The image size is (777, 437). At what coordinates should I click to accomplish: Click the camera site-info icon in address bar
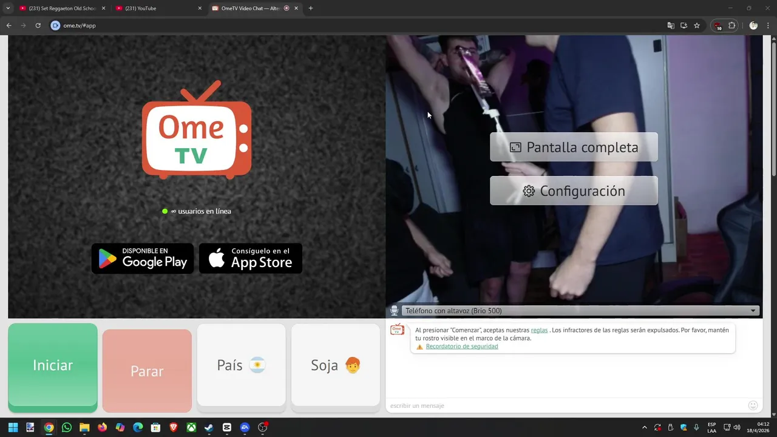(x=55, y=25)
